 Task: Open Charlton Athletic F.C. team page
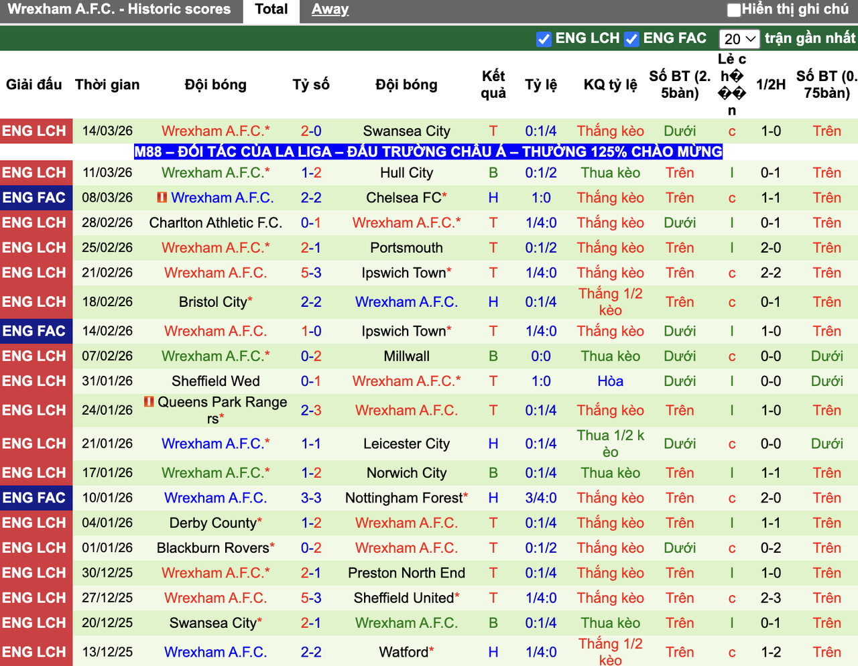tap(216, 222)
